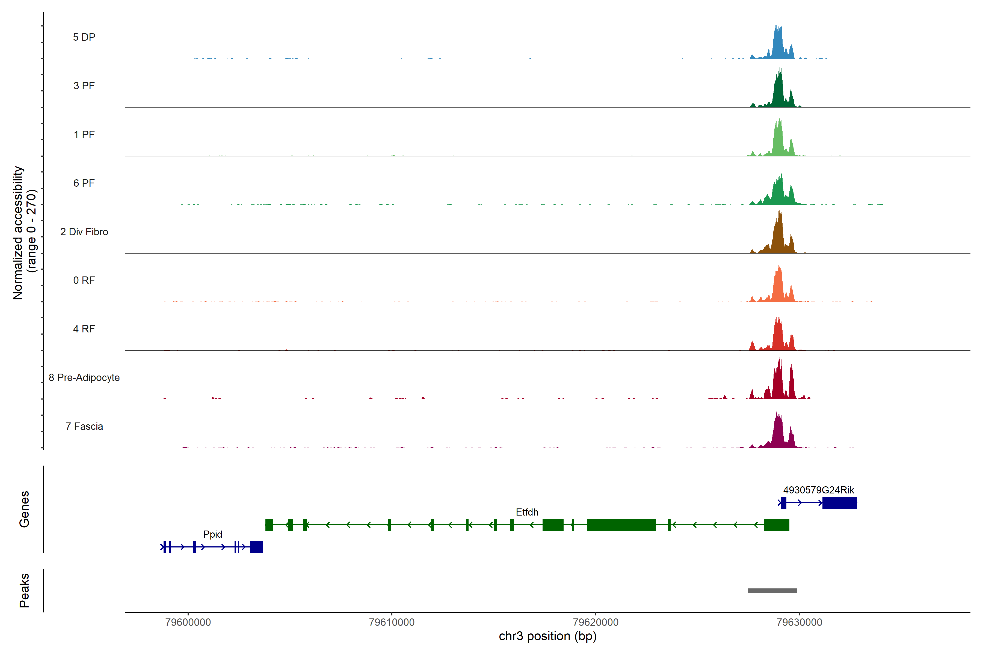This screenshot has width=983, height=655.
Task: Select the 3 PF track label
Action: (x=84, y=86)
